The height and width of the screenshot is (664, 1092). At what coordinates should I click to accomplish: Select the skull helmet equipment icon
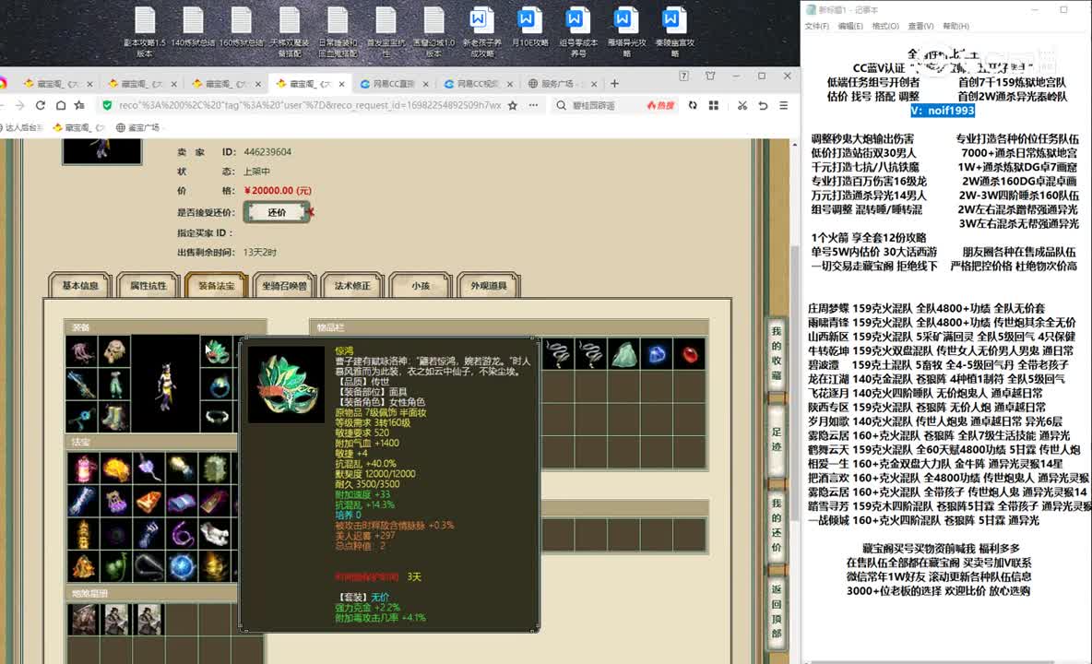(115, 352)
